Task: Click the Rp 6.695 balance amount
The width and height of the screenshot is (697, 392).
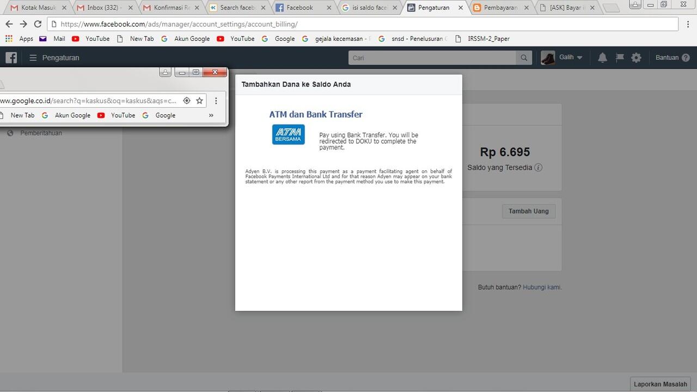Action: [505, 152]
